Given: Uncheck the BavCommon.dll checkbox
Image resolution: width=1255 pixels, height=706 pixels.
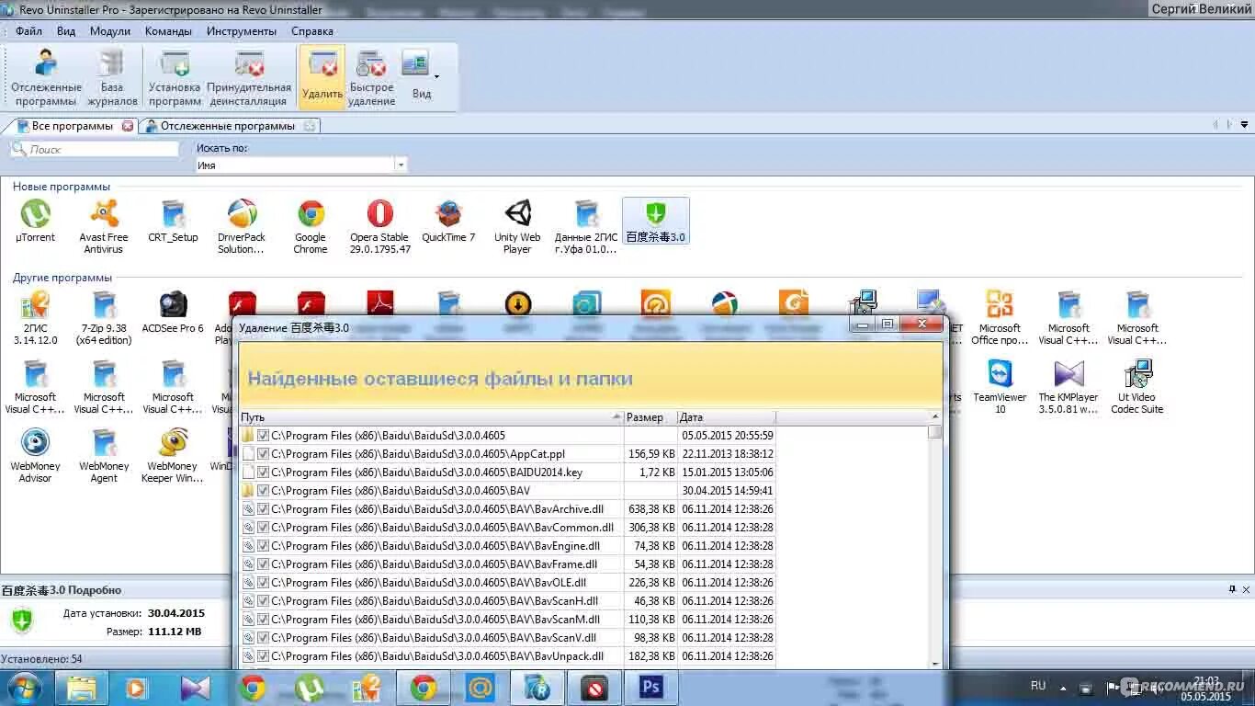Looking at the screenshot, I should (x=263, y=528).
